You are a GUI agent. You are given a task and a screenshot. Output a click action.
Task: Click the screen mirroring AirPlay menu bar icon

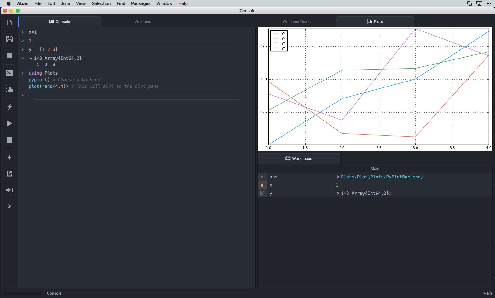click(x=479, y=3)
